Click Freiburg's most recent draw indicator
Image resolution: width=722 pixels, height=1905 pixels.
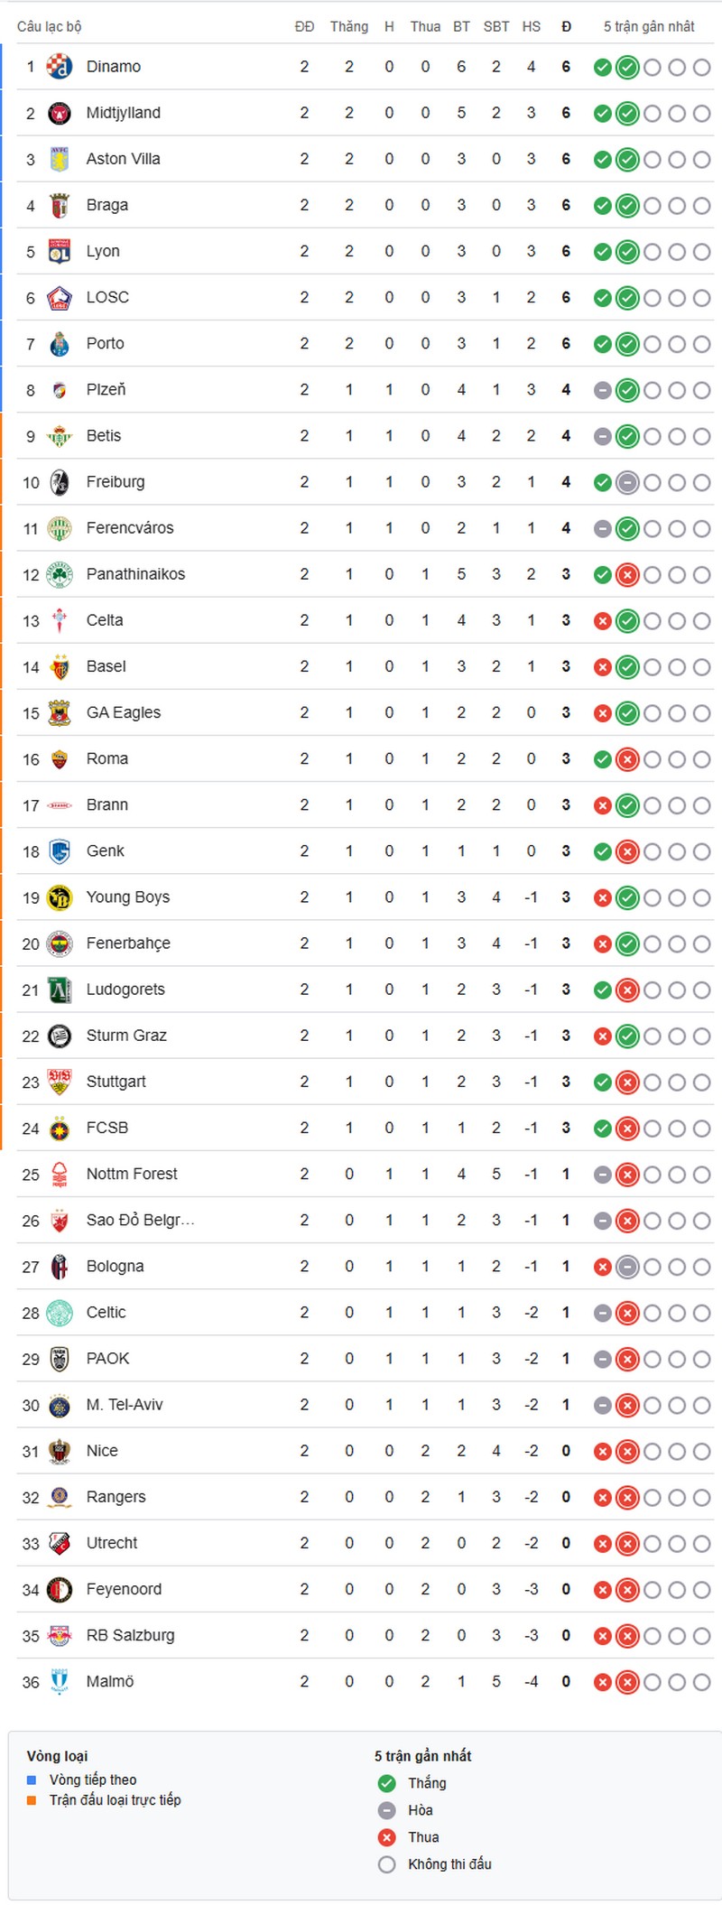point(627,482)
